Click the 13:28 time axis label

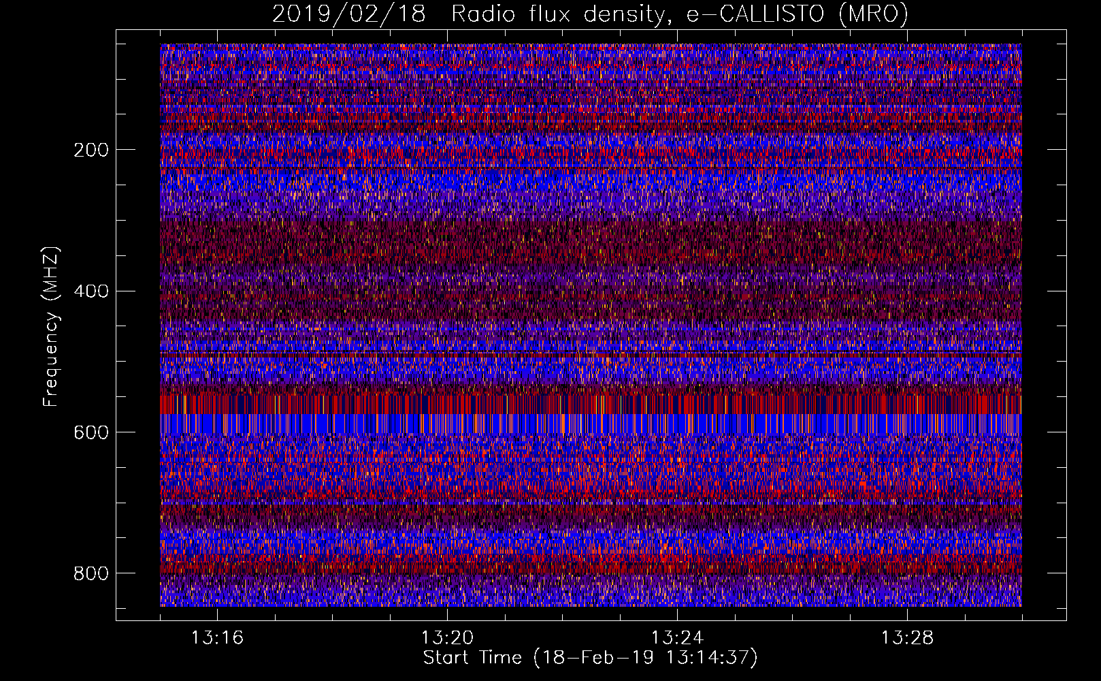[x=907, y=637]
